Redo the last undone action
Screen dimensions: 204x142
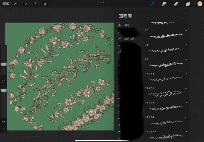(x=4, y=129)
